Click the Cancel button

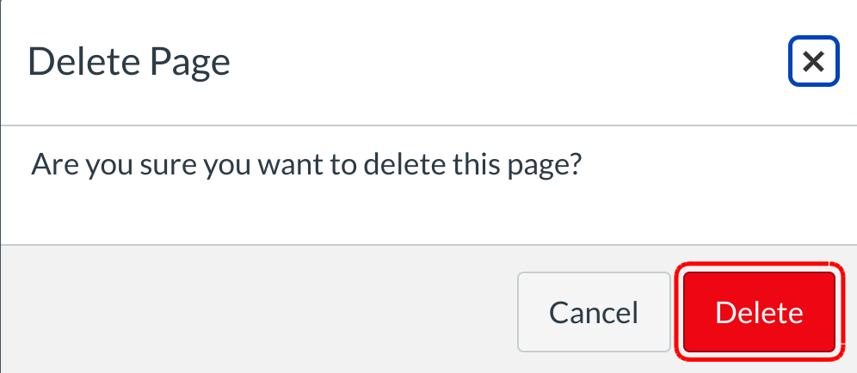(x=594, y=313)
